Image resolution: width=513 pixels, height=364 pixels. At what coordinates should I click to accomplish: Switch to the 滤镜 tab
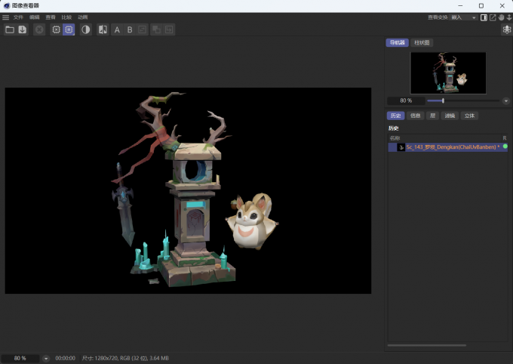point(450,116)
